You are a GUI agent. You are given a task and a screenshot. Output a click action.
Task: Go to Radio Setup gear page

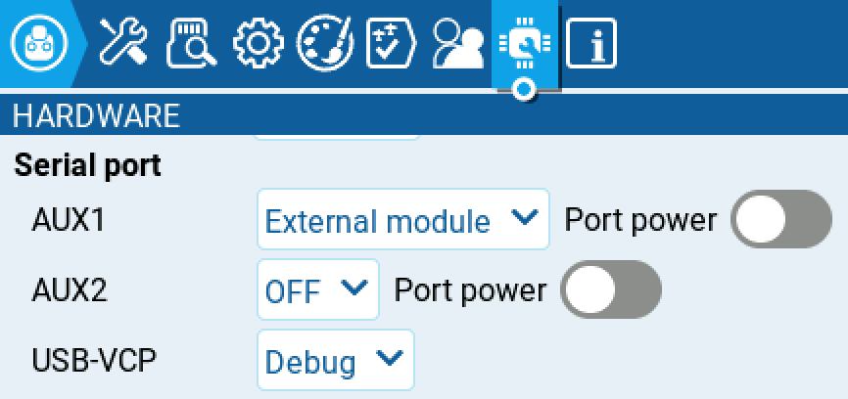pyautogui.click(x=259, y=44)
